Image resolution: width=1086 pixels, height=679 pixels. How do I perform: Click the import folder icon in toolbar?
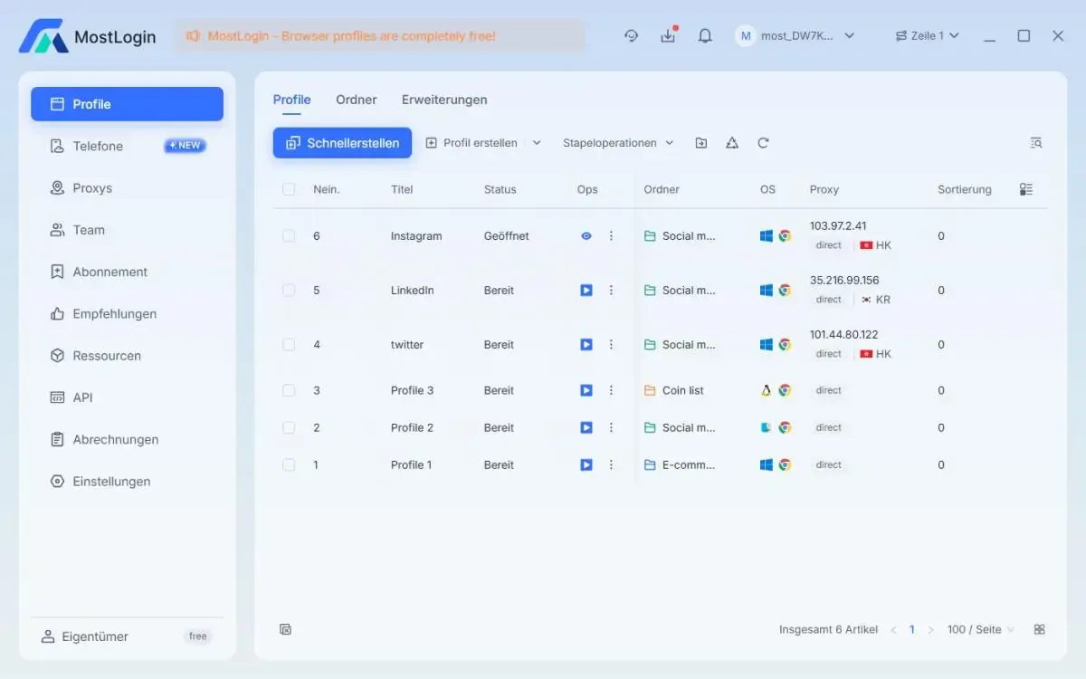point(701,143)
